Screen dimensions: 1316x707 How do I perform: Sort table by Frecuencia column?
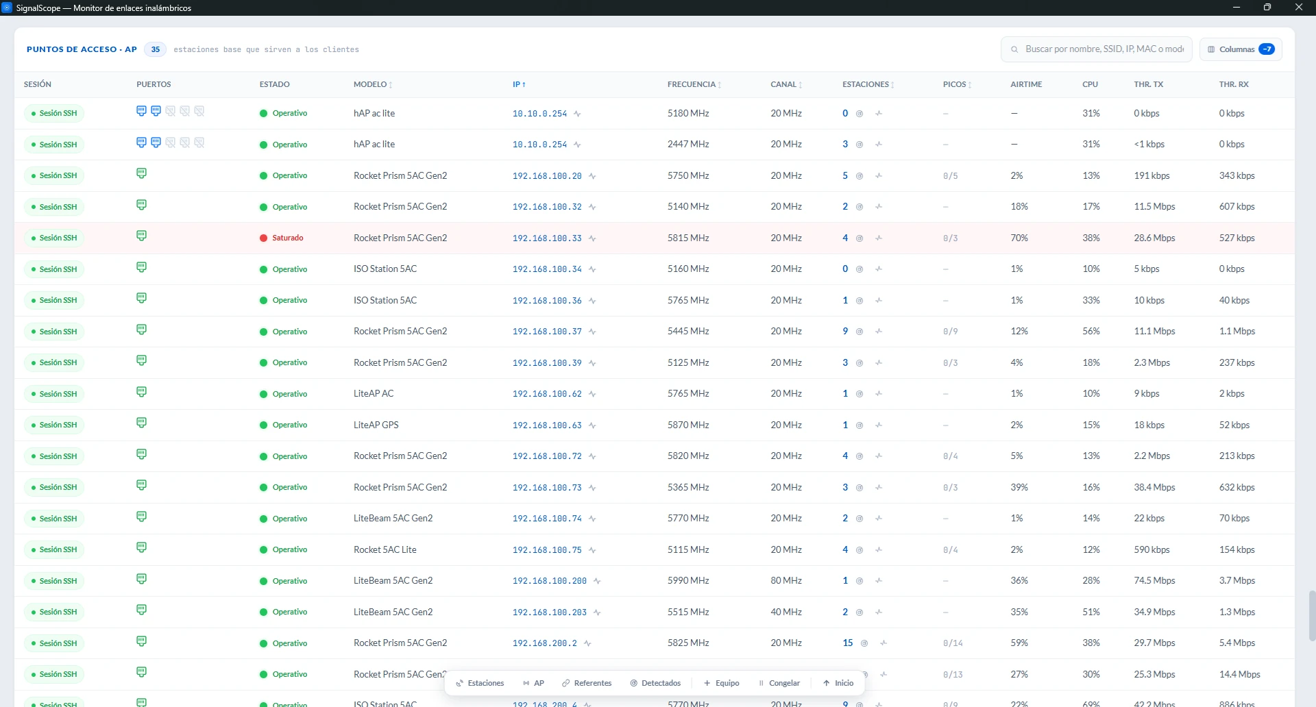tap(694, 84)
